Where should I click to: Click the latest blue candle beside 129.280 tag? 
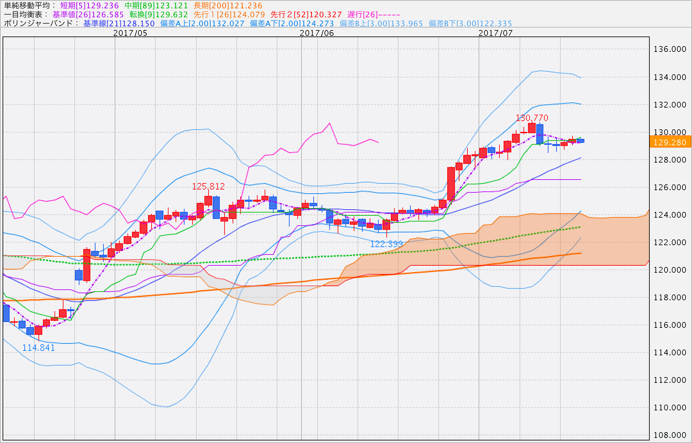point(581,141)
